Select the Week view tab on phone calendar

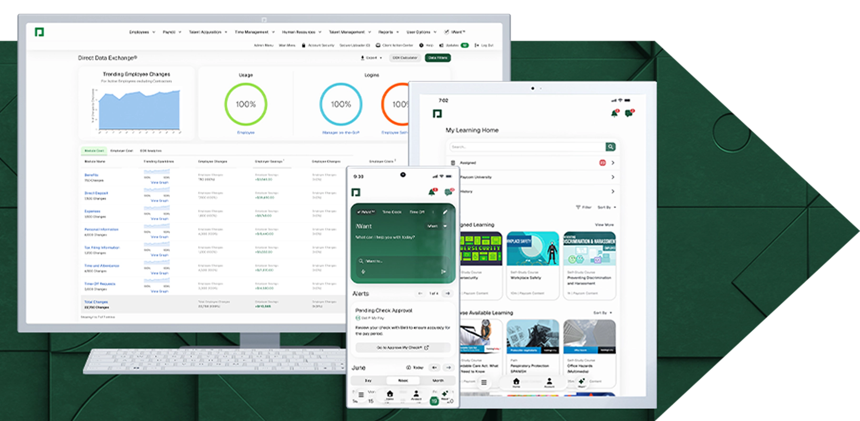[x=403, y=381]
